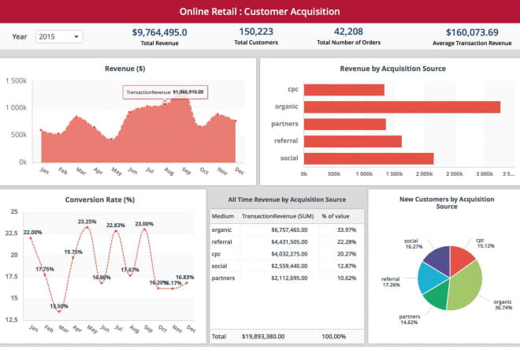520x347 pixels.
Task: Click the blue referral pie slice
Action: click(x=430, y=278)
